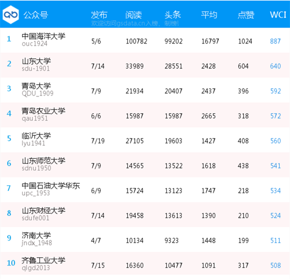Click publish count 7/19
Image resolution: width=290 pixels, height=279 pixels.
(x=98, y=141)
